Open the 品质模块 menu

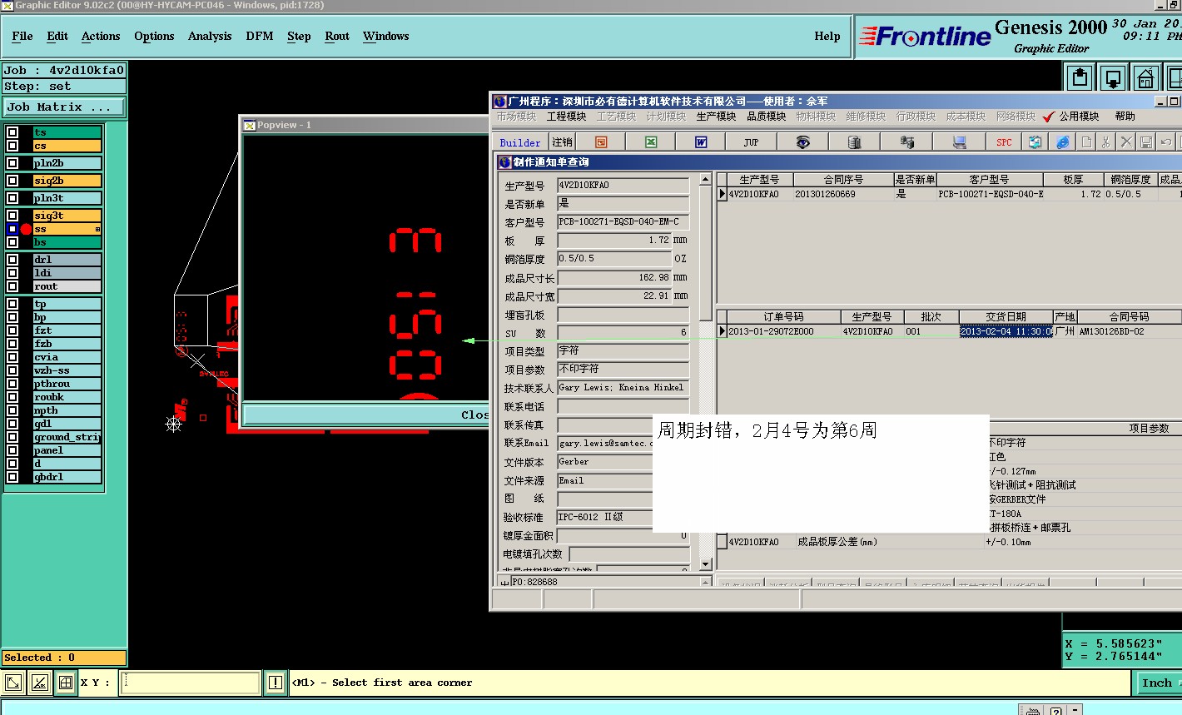click(x=766, y=117)
